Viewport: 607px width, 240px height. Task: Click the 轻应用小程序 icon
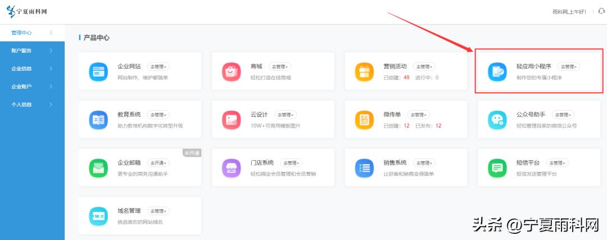pyautogui.click(x=497, y=71)
